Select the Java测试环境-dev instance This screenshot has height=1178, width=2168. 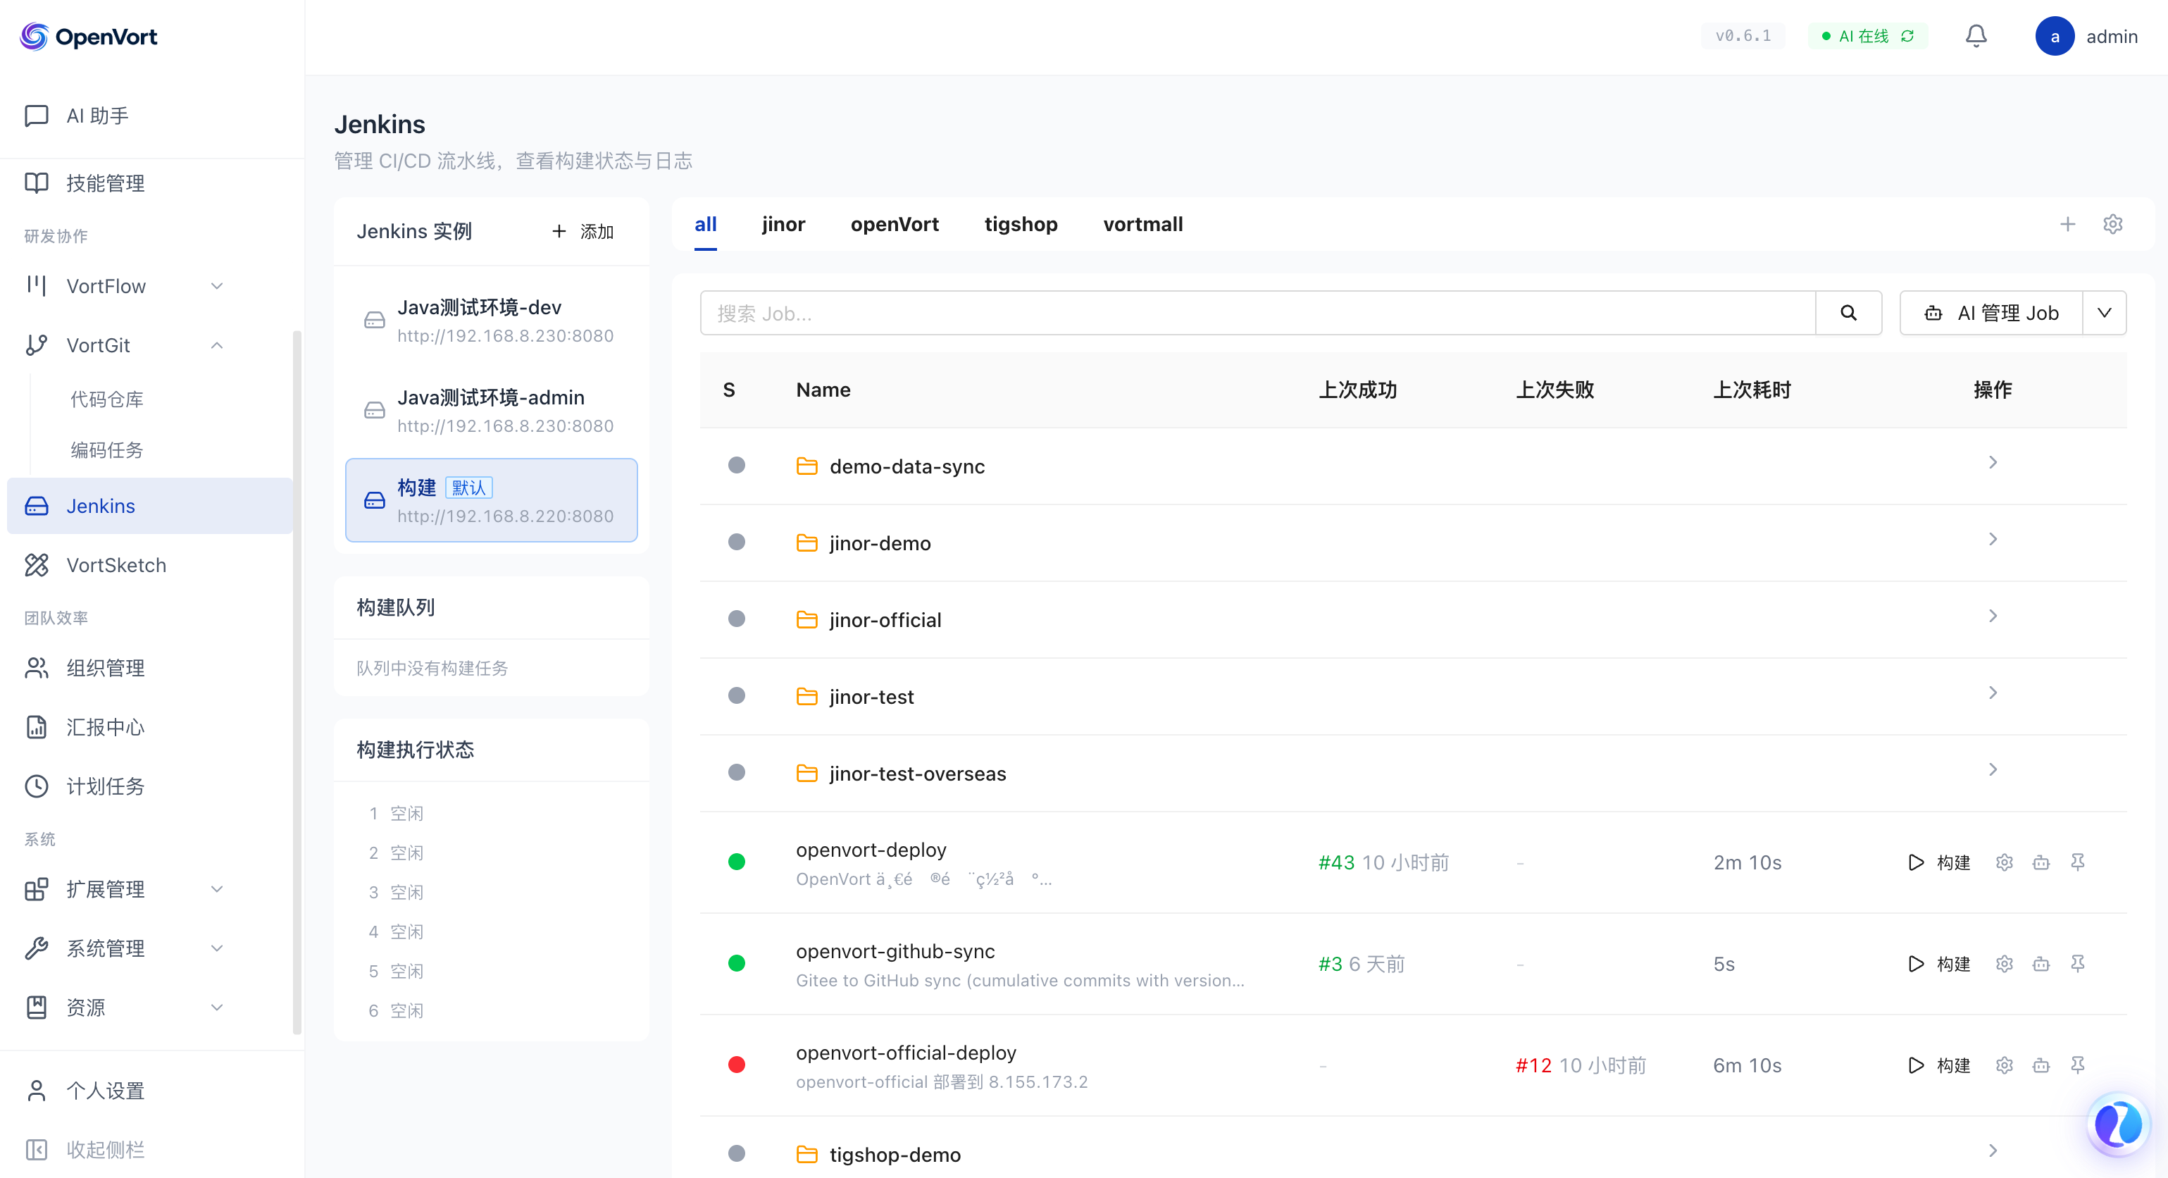(492, 321)
